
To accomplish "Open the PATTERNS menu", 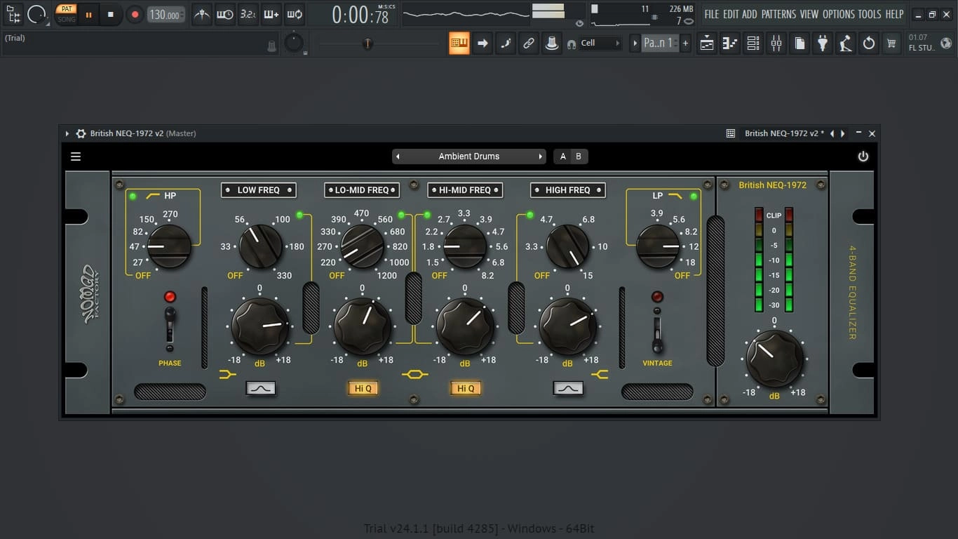I will pos(778,14).
